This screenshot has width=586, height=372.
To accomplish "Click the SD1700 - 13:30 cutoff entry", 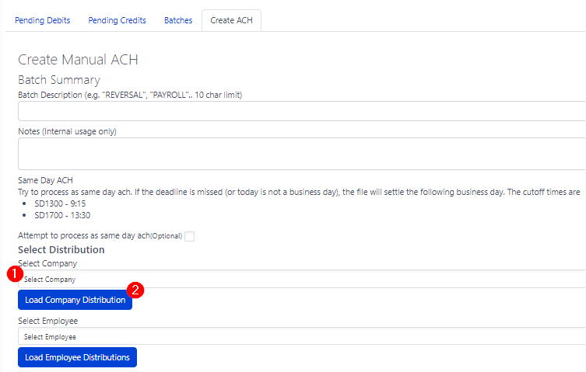I will [x=62, y=215].
